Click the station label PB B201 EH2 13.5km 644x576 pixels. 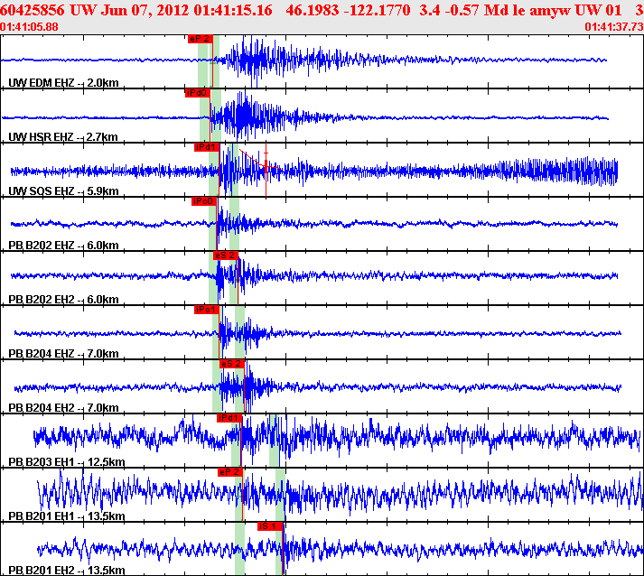[x=67, y=571]
